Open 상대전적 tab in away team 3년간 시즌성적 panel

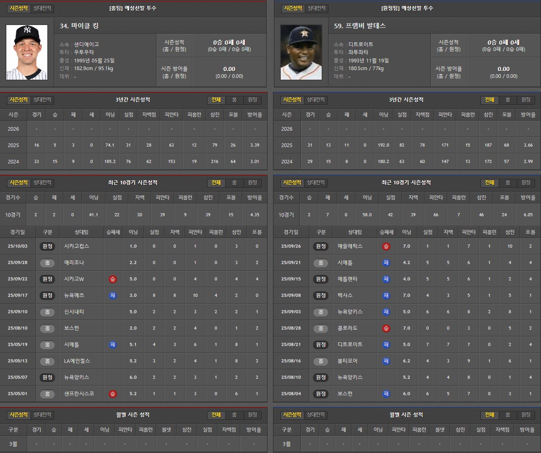tap(316, 100)
